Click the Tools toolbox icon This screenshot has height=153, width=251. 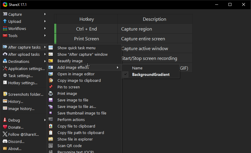[x=5, y=36]
